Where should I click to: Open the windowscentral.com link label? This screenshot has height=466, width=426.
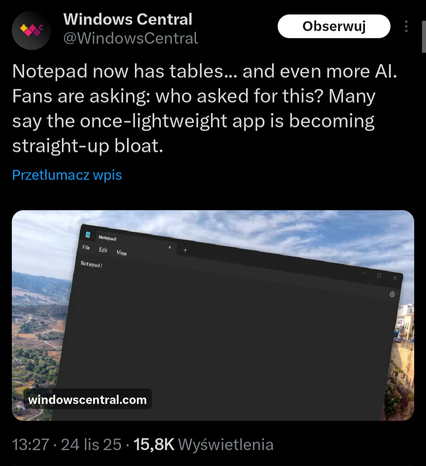tap(88, 400)
